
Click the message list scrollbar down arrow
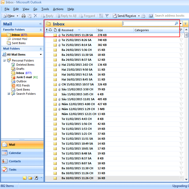[x=186, y=179]
